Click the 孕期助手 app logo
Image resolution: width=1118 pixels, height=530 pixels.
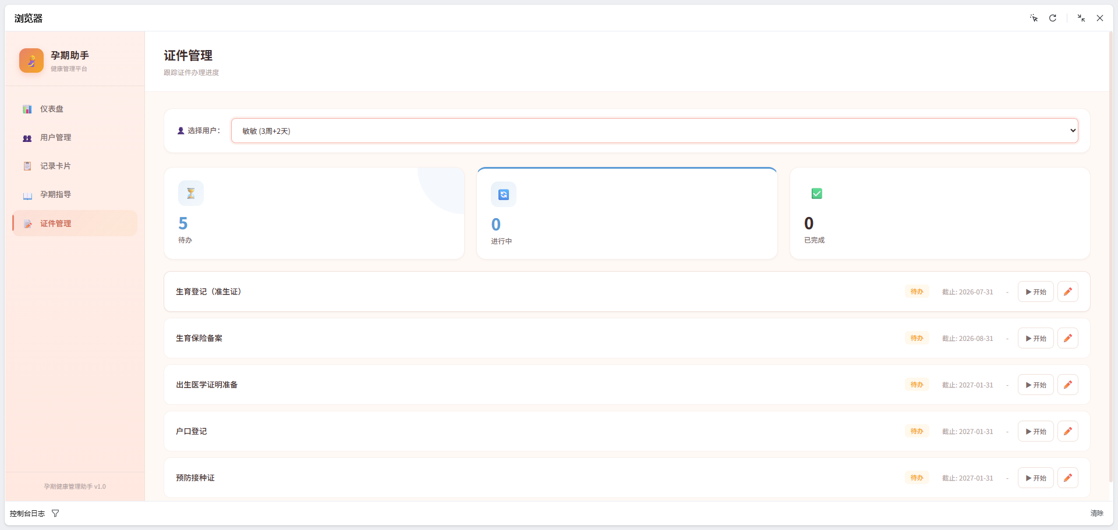point(31,61)
